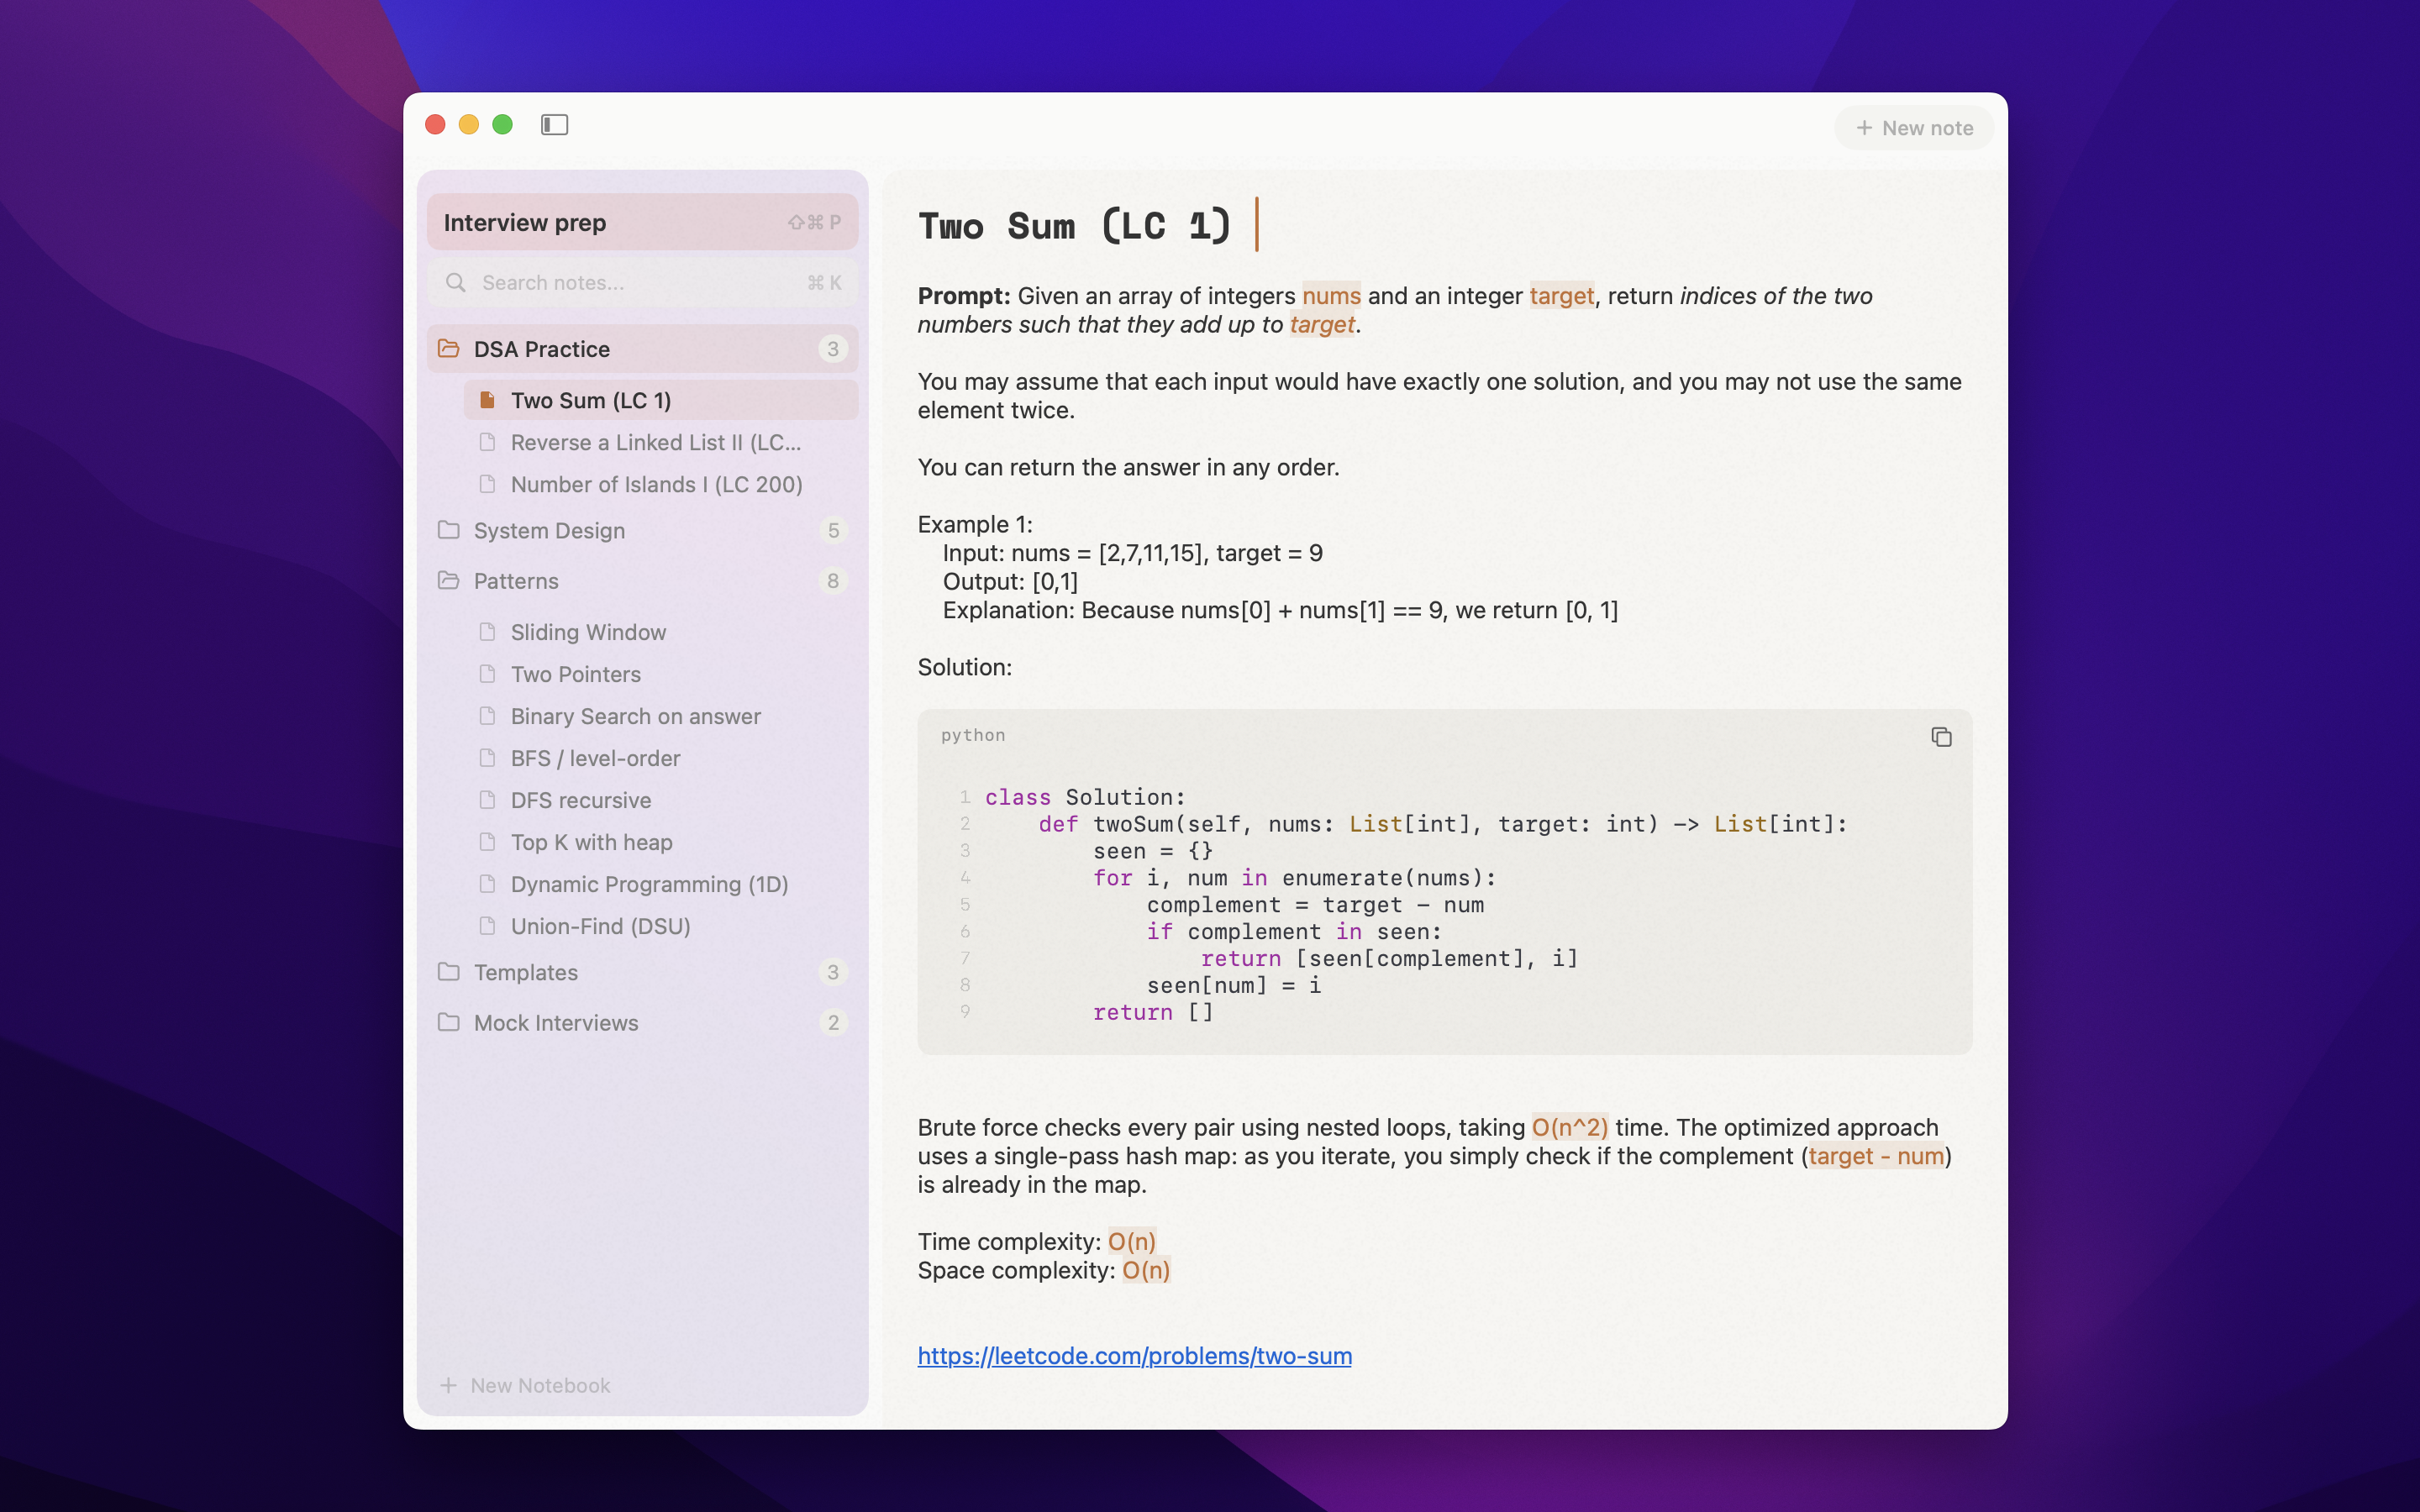Expand the Templates folder

tap(642, 972)
